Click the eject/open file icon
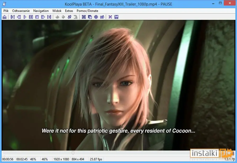The height and width of the screenshot is (163, 237). pyautogui.click(x=4, y=17)
